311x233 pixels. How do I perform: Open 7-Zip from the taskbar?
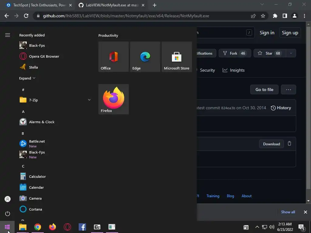[97, 227]
